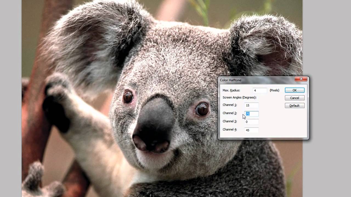Click the Channel 3 angle field
This screenshot has height=197, width=351.
[251, 122]
